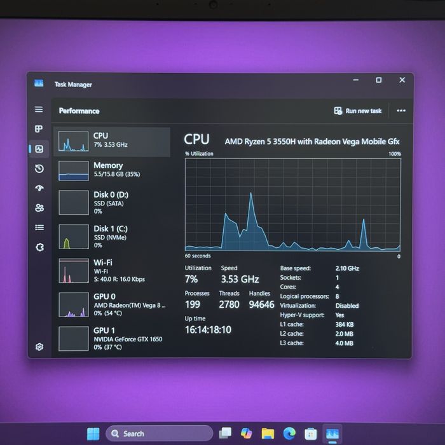Open the Users page icon
The width and height of the screenshot is (445, 445).
coord(39,208)
